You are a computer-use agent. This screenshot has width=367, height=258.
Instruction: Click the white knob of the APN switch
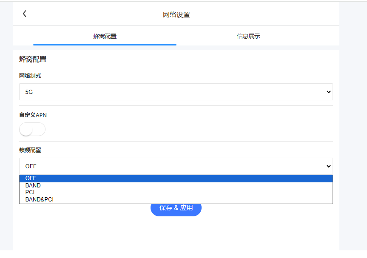[x=26, y=130]
